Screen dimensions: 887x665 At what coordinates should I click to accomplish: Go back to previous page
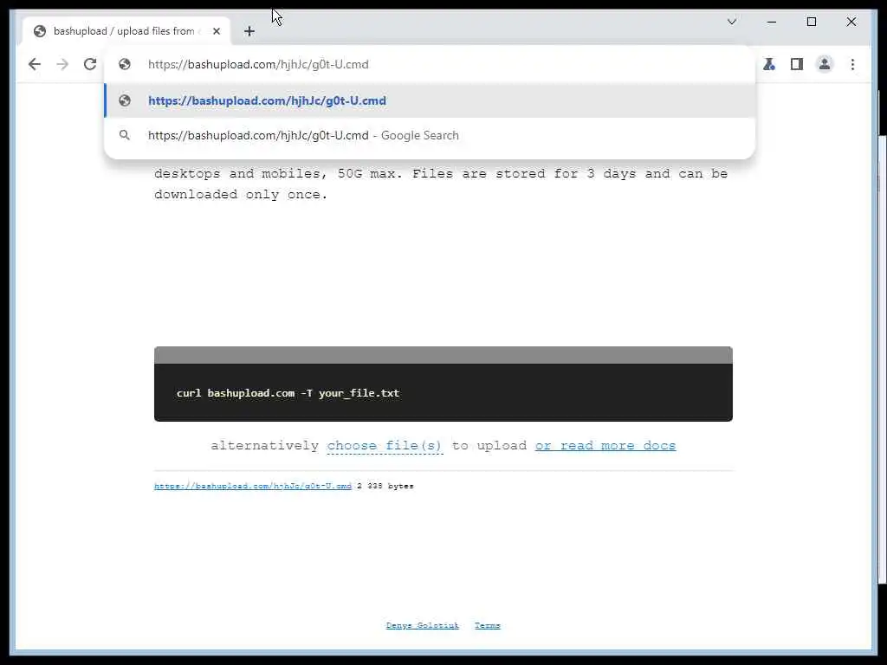35,64
